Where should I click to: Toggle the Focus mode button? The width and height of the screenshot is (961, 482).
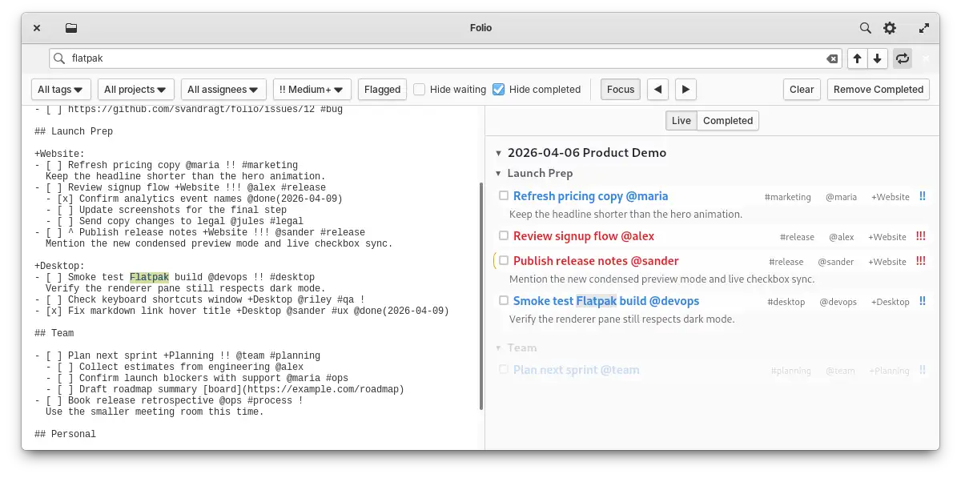tap(621, 90)
